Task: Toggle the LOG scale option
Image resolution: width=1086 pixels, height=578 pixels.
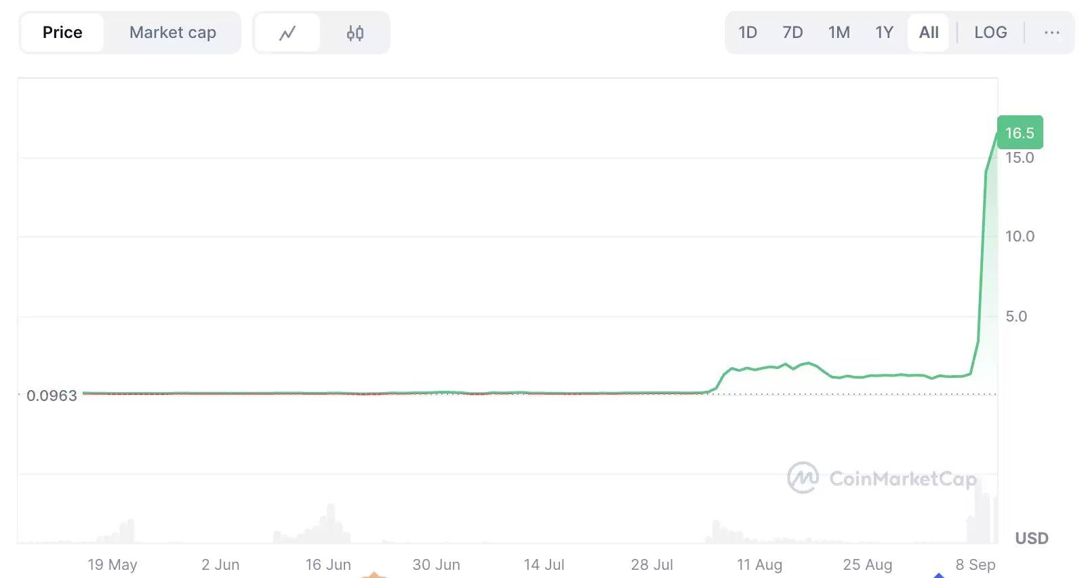Action: 990,33
